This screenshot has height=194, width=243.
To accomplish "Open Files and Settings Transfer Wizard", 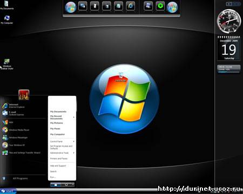I will pyautogui.click(x=21, y=153).
